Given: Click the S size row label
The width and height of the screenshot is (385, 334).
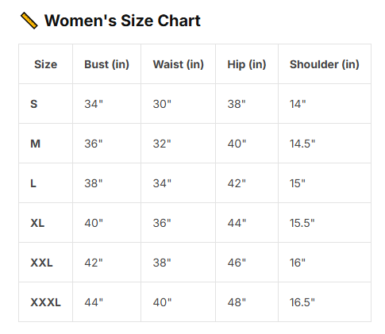Looking at the screenshot, I should tap(34, 104).
